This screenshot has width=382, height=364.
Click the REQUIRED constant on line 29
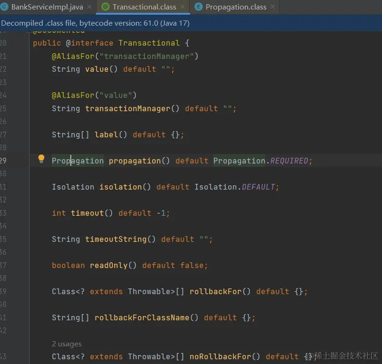(x=289, y=161)
